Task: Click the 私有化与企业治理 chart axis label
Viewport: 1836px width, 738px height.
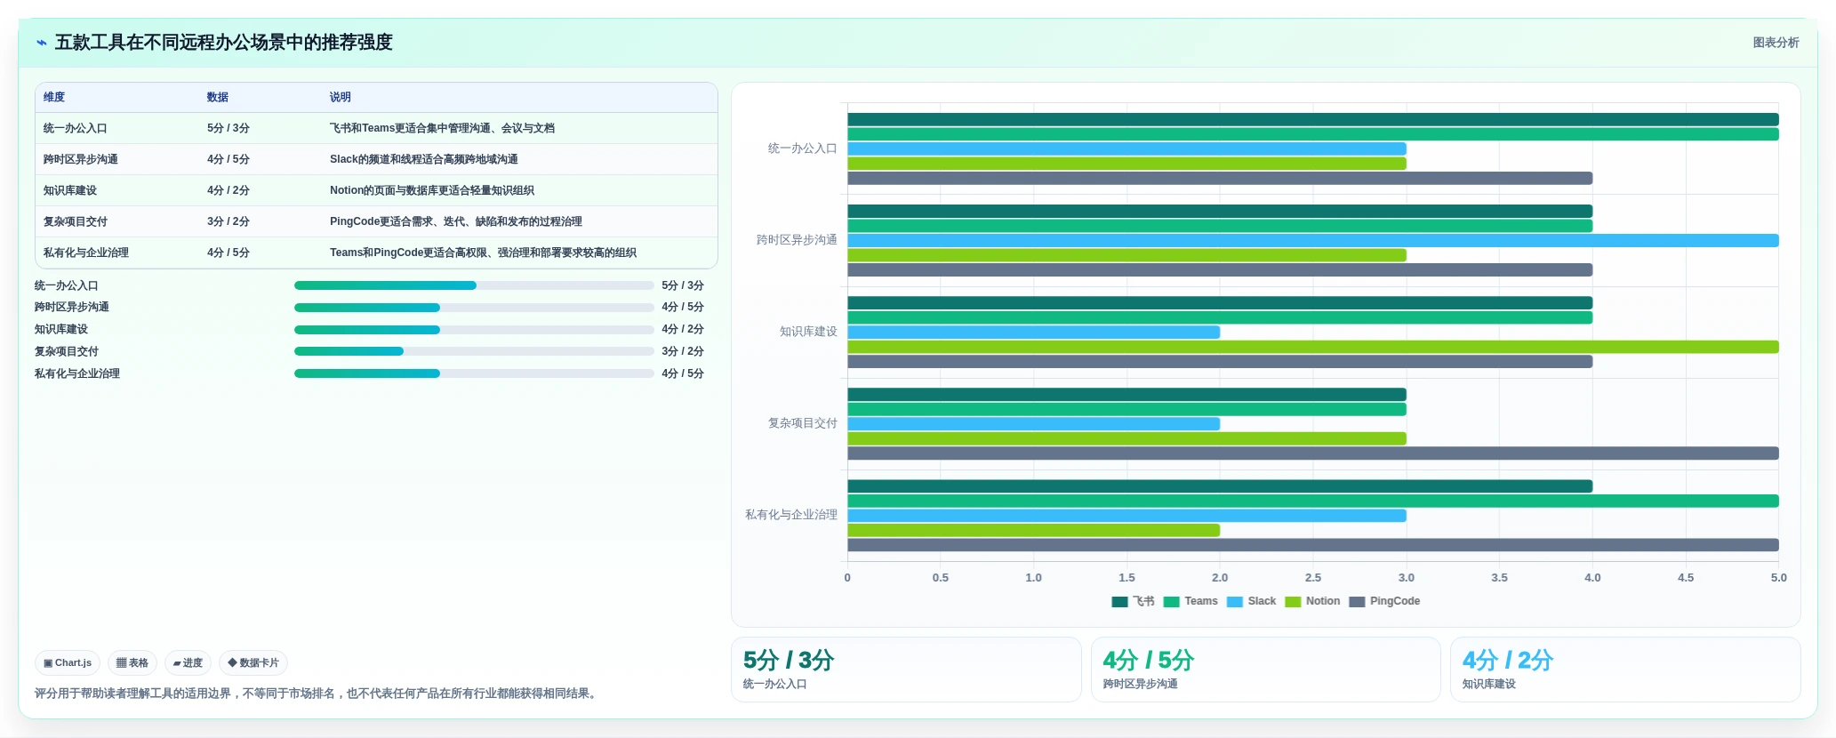Action: (x=791, y=515)
